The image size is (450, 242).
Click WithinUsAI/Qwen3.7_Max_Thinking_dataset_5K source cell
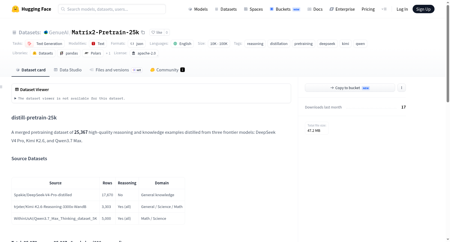point(55,218)
